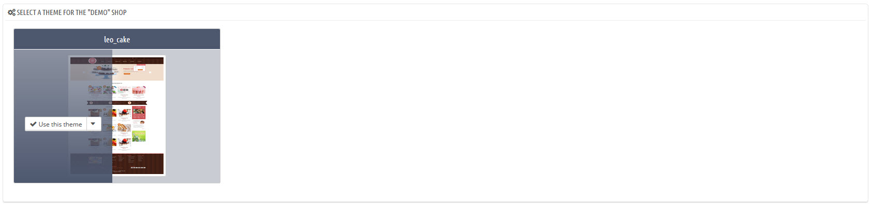Apply the theme with the Use this theme button
Viewport: 871px width, 204px height.
[56, 124]
